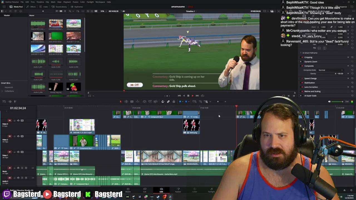Switch to the Media page tab
Viewport: 356px width, 200px height.
click(x=128, y=190)
